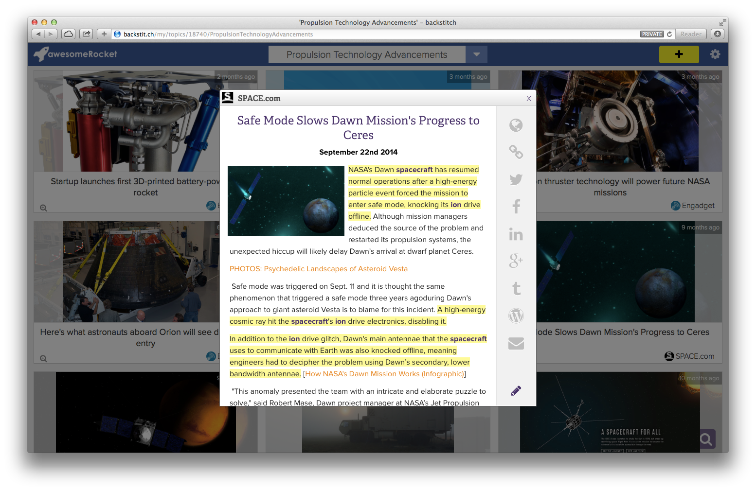Click the PRIVATE browsing badge
Image resolution: width=756 pixels, height=491 pixels.
(x=652, y=34)
